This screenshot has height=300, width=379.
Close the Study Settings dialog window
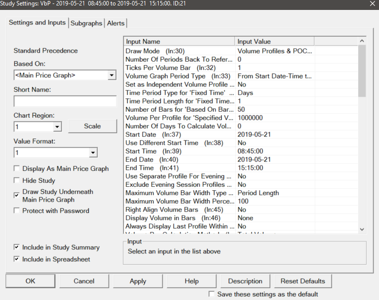(372, 4)
